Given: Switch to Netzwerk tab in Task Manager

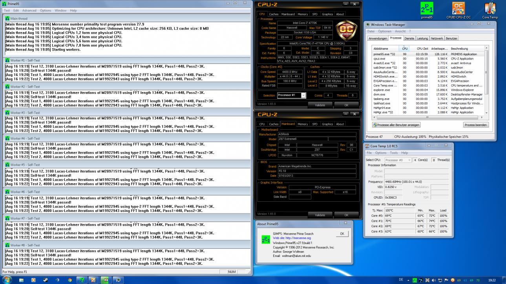Looking at the screenshot, I should 437,38.
